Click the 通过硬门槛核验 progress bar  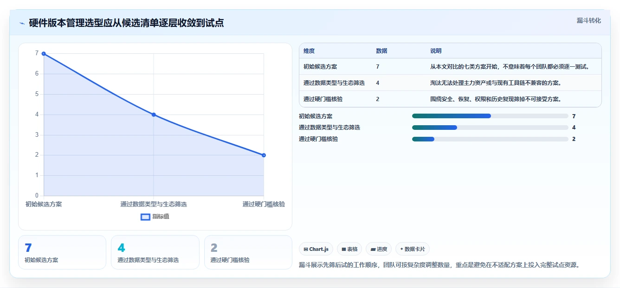[490, 139]
